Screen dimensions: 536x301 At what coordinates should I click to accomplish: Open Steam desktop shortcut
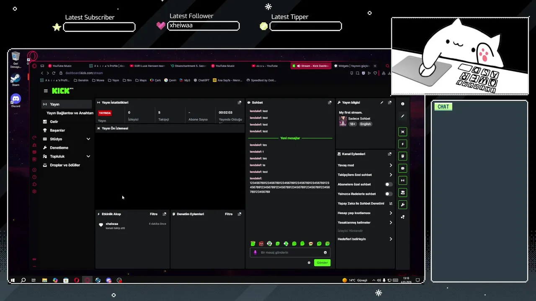click(15, 80)
